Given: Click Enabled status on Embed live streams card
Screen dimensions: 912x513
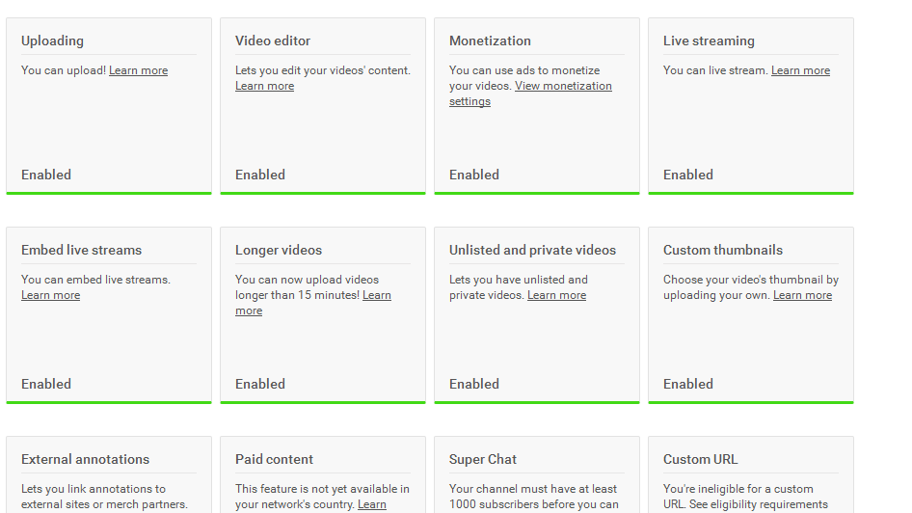Looking at the screenshot, I should [x=46, y=385].
